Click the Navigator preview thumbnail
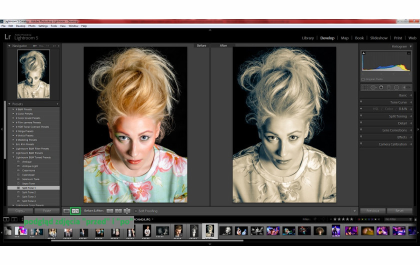The width and height of the screenshot is (420, 265). click(x=33, y=74)
